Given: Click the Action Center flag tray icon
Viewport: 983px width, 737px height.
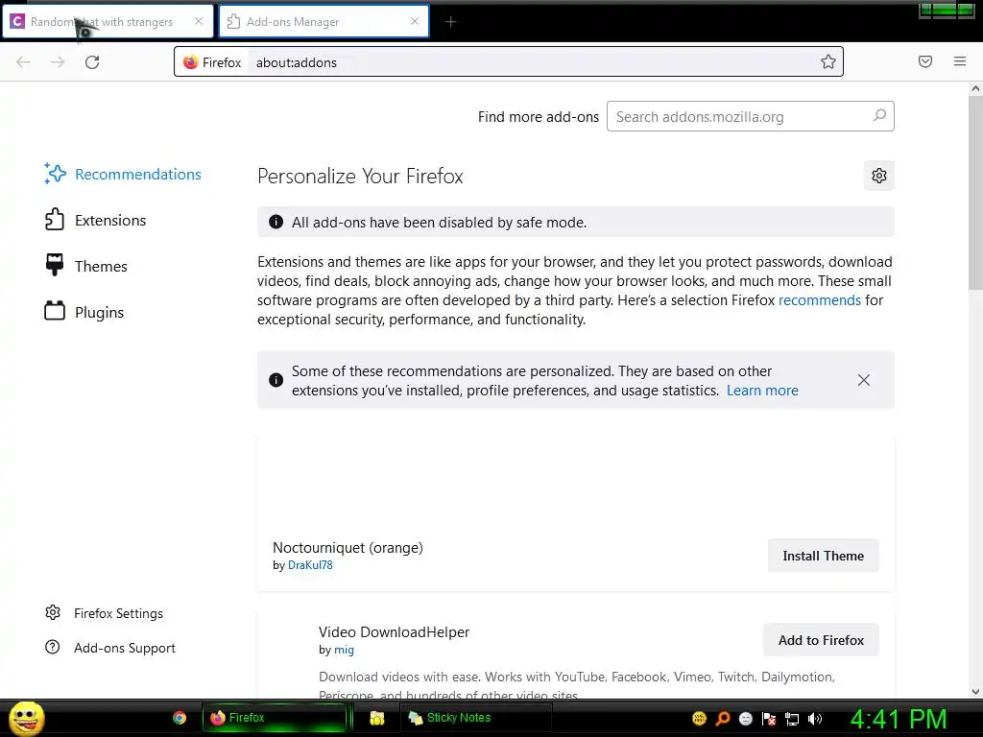Looking at the screenshot, I should click(x=769, y=719).
